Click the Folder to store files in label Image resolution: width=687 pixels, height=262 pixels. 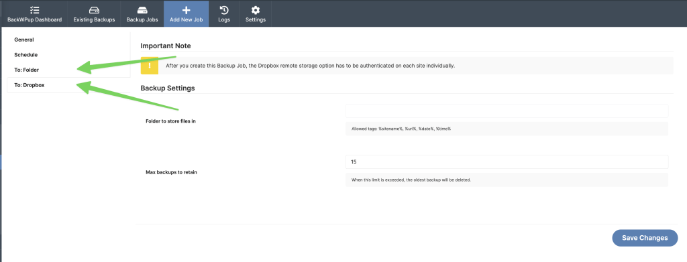click(x=170, y=121)
